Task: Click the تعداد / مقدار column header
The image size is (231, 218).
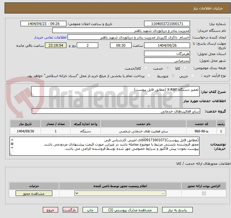Action: [56, 124]
